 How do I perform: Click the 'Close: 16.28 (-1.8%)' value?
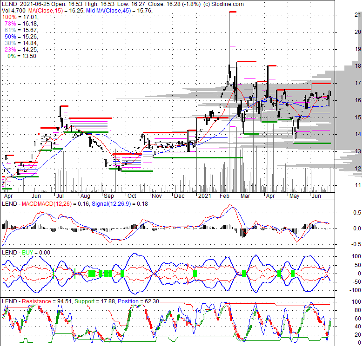(175, 4)
